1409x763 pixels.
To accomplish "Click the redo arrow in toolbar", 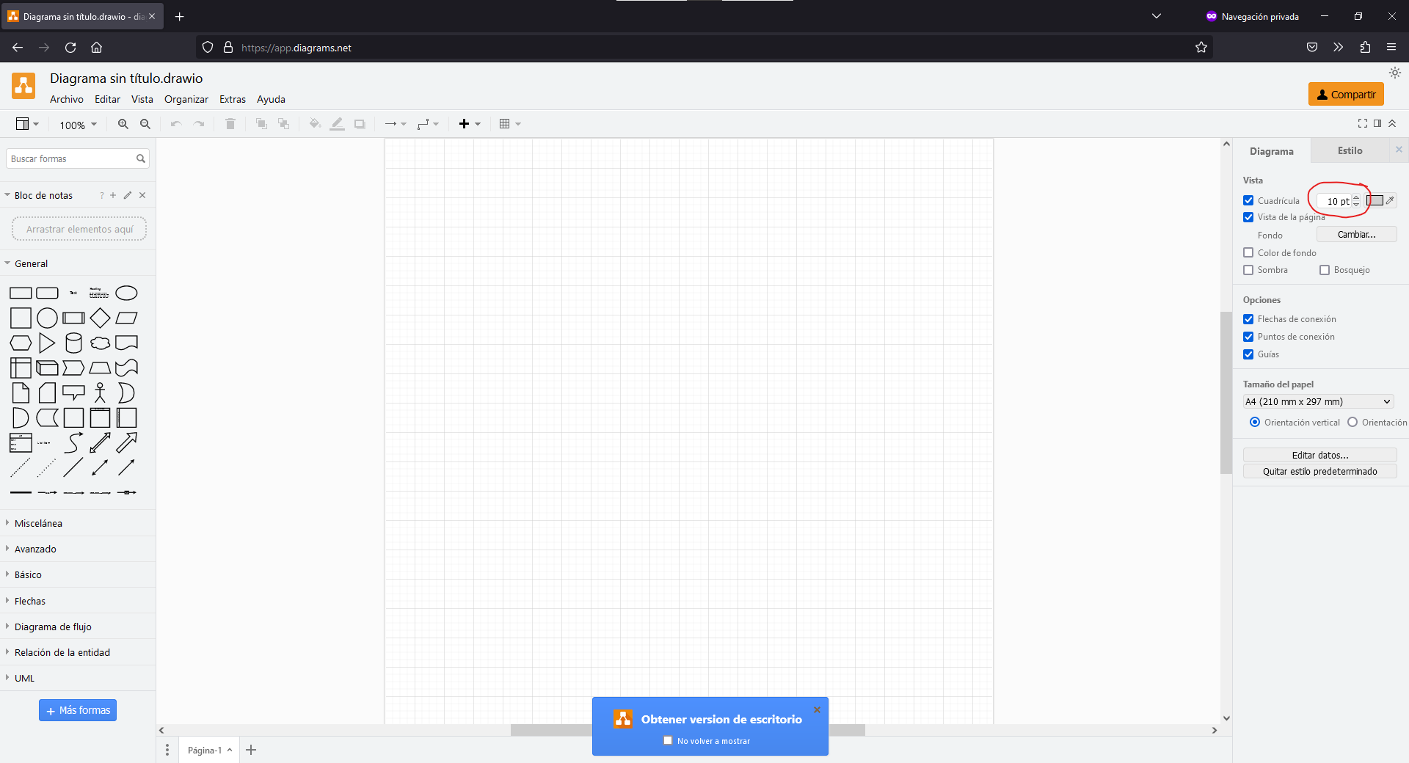I will (199, 124).
